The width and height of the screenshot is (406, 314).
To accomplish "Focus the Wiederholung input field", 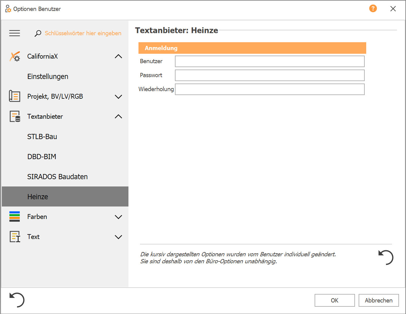I will (x=270, y=89).
